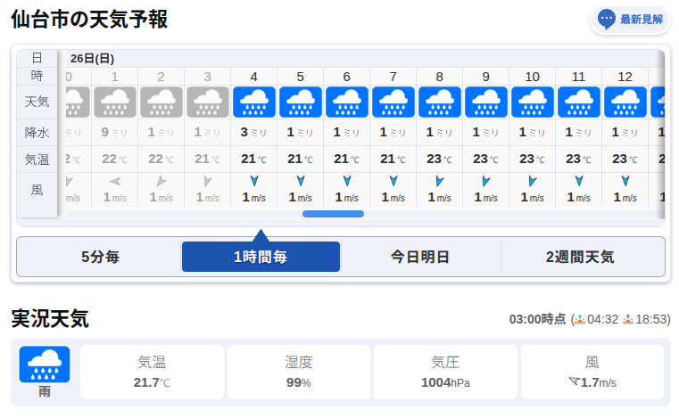
Task: Click the blue rain icon for hour 12
Action: [x=625, y=102]
